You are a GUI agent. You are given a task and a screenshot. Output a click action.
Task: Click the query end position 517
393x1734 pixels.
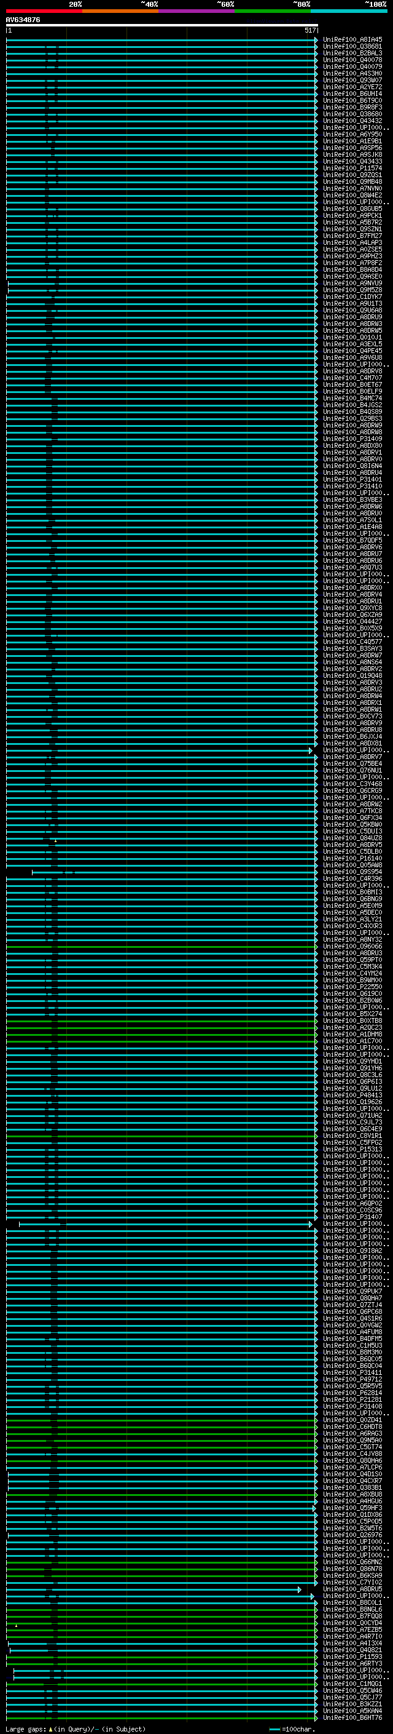309,30
